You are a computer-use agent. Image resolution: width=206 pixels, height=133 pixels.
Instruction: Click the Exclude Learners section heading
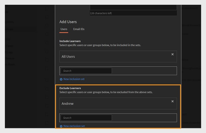[70, 88]
